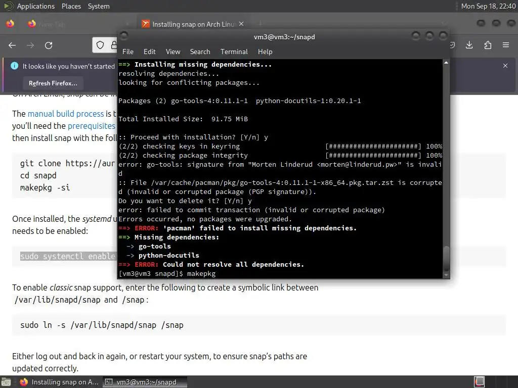518x388 pixels.
Task: Click the 'Total Installed Size: 91.75 MiB' line
Action: pos(183,119)
